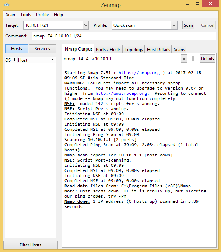Viewport: 221px width, 252px height.
Task: Click the Target input field
Action: [53, 25]
